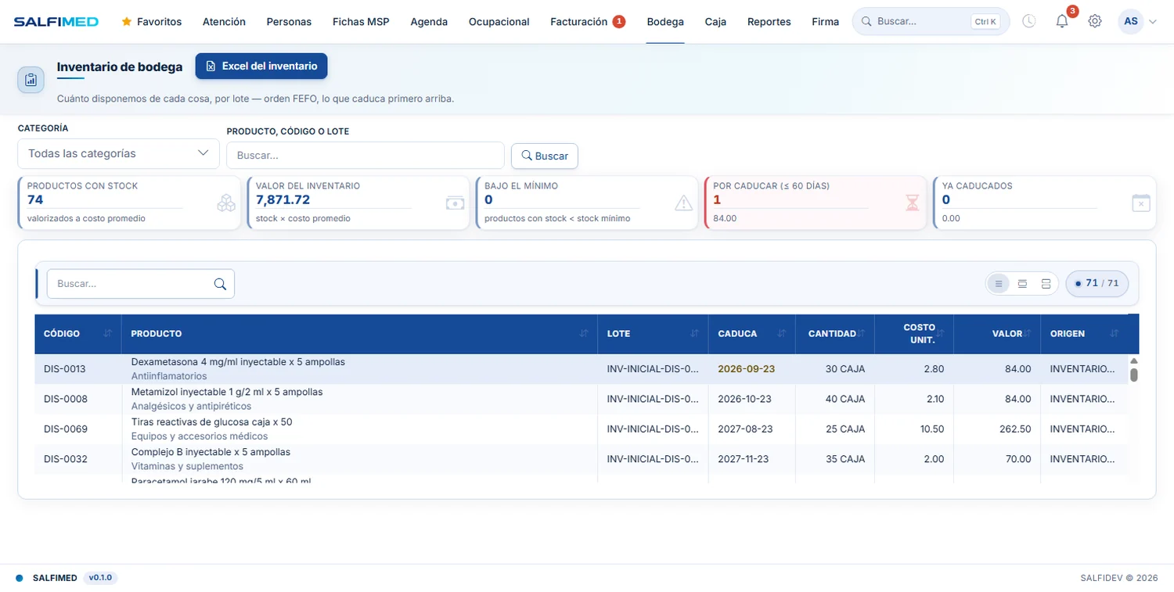Viewport: 1174px width, 592px height.
Task: Click the Metamizol inyectable product name
Action: (227, 392)
